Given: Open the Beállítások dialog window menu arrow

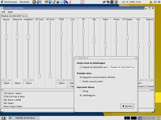Looking at the screenshot, I should 76,58.
